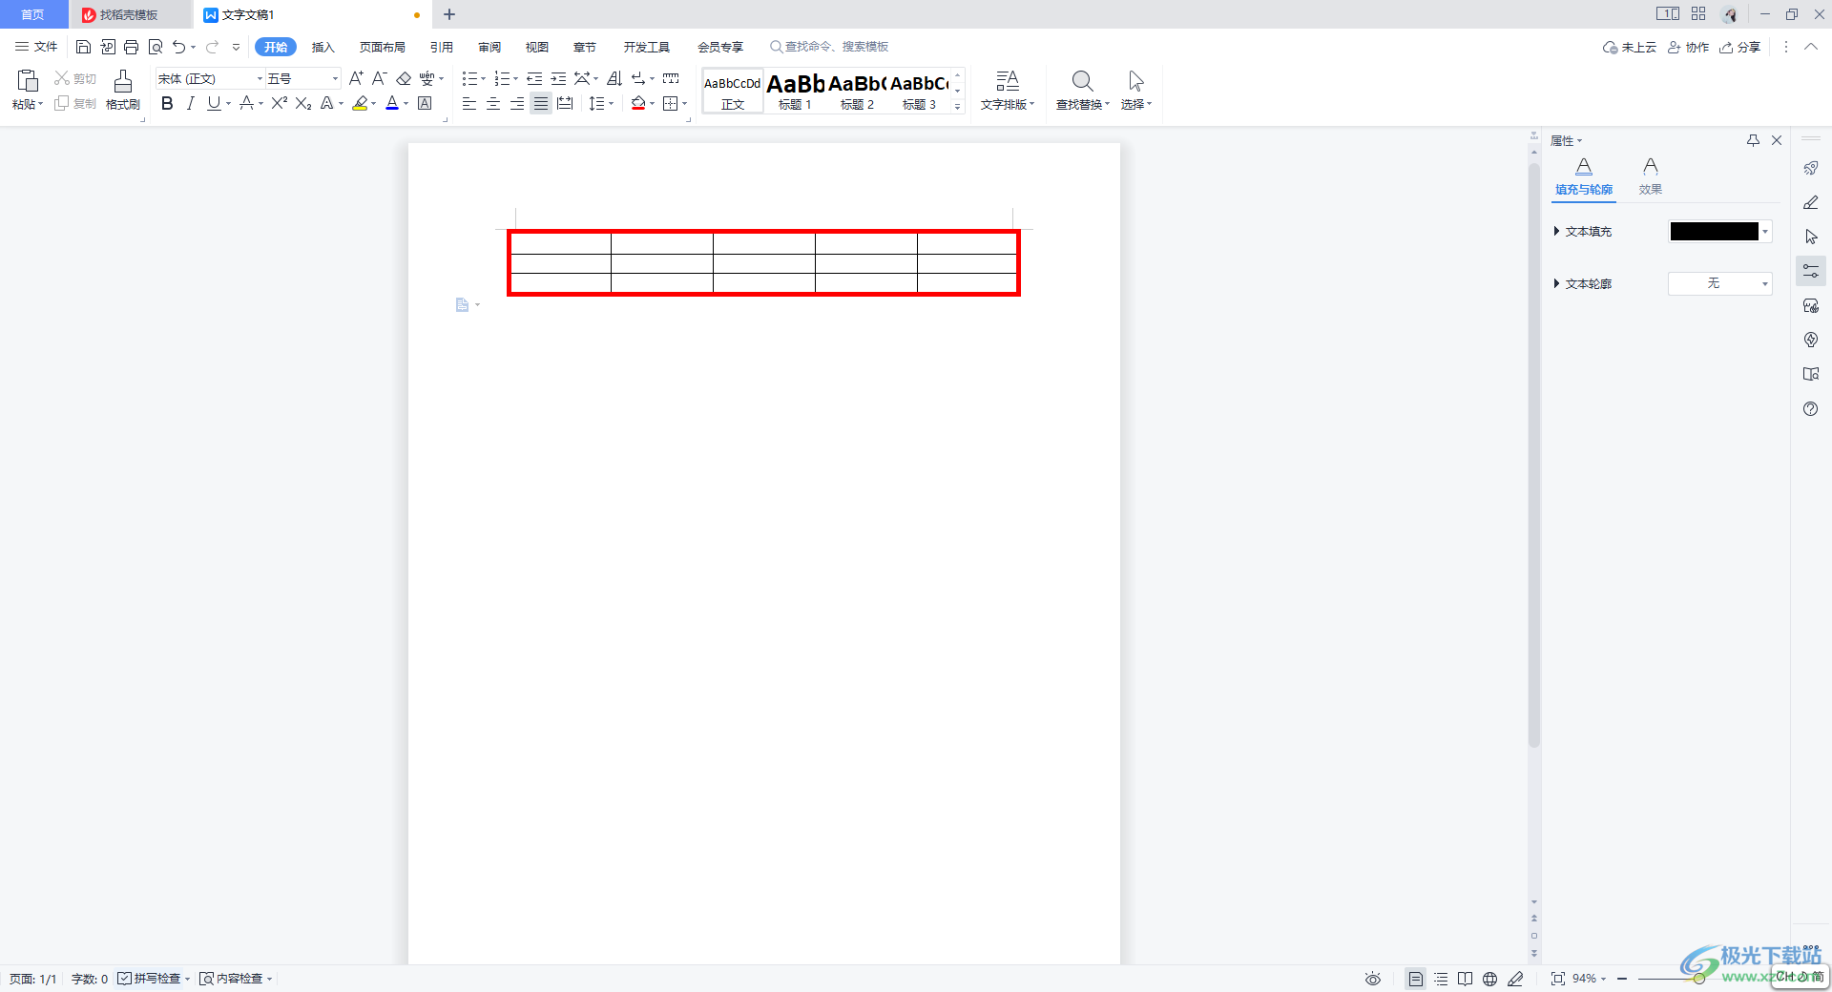
Task: Toggle justify alignment
Action: point(541,103)
